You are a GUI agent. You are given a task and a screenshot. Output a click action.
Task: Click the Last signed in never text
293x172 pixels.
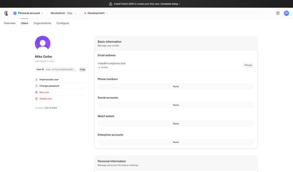pyautogui.click(x=45, y=61)
